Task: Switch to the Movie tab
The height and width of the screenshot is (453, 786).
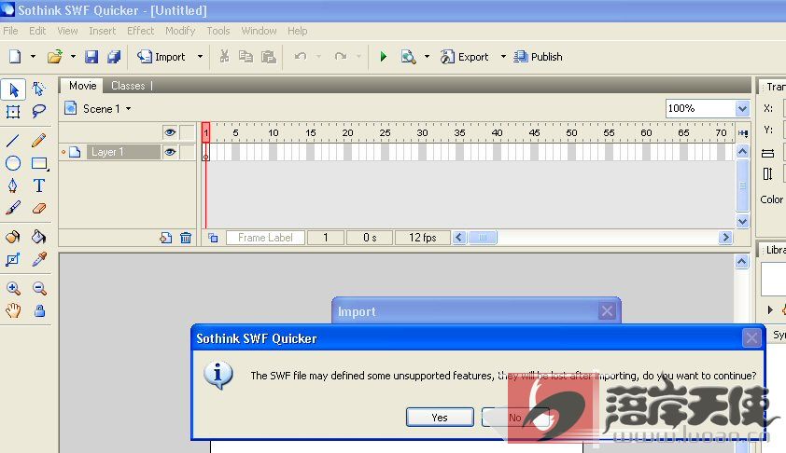Action: tap(83, 86)
